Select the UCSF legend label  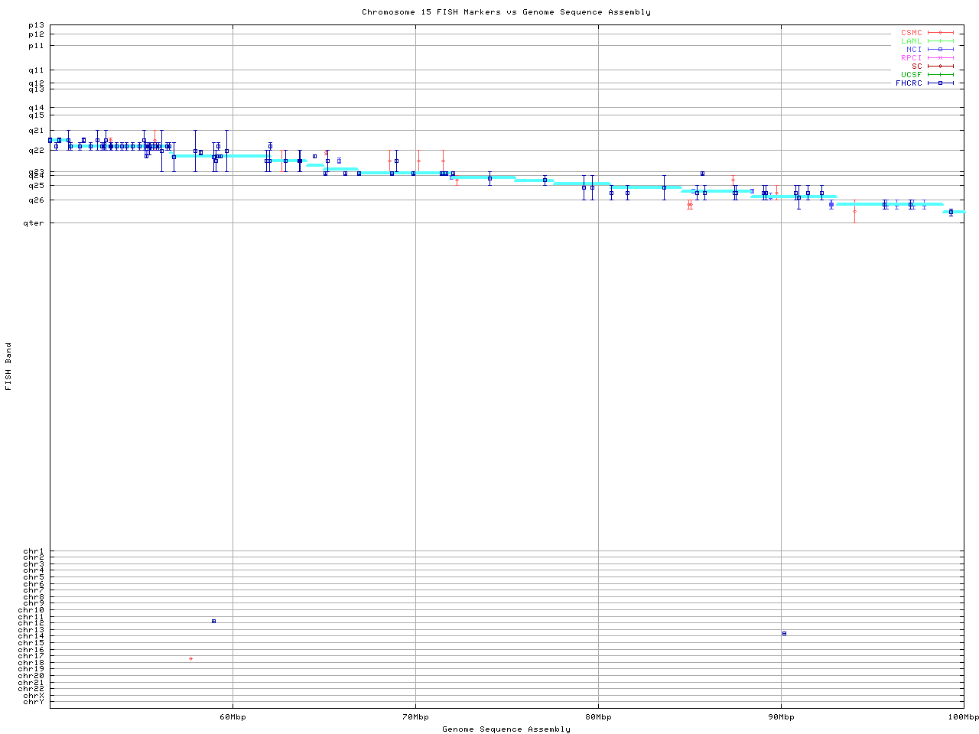click(911, 75)
